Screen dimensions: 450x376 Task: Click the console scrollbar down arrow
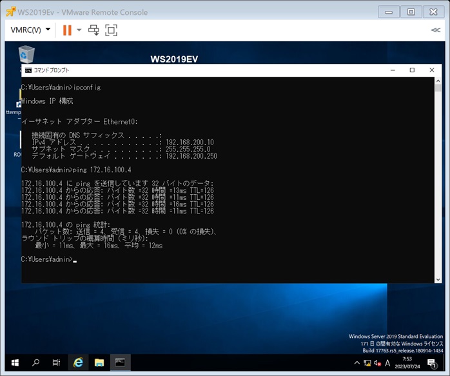click(438, 279)
